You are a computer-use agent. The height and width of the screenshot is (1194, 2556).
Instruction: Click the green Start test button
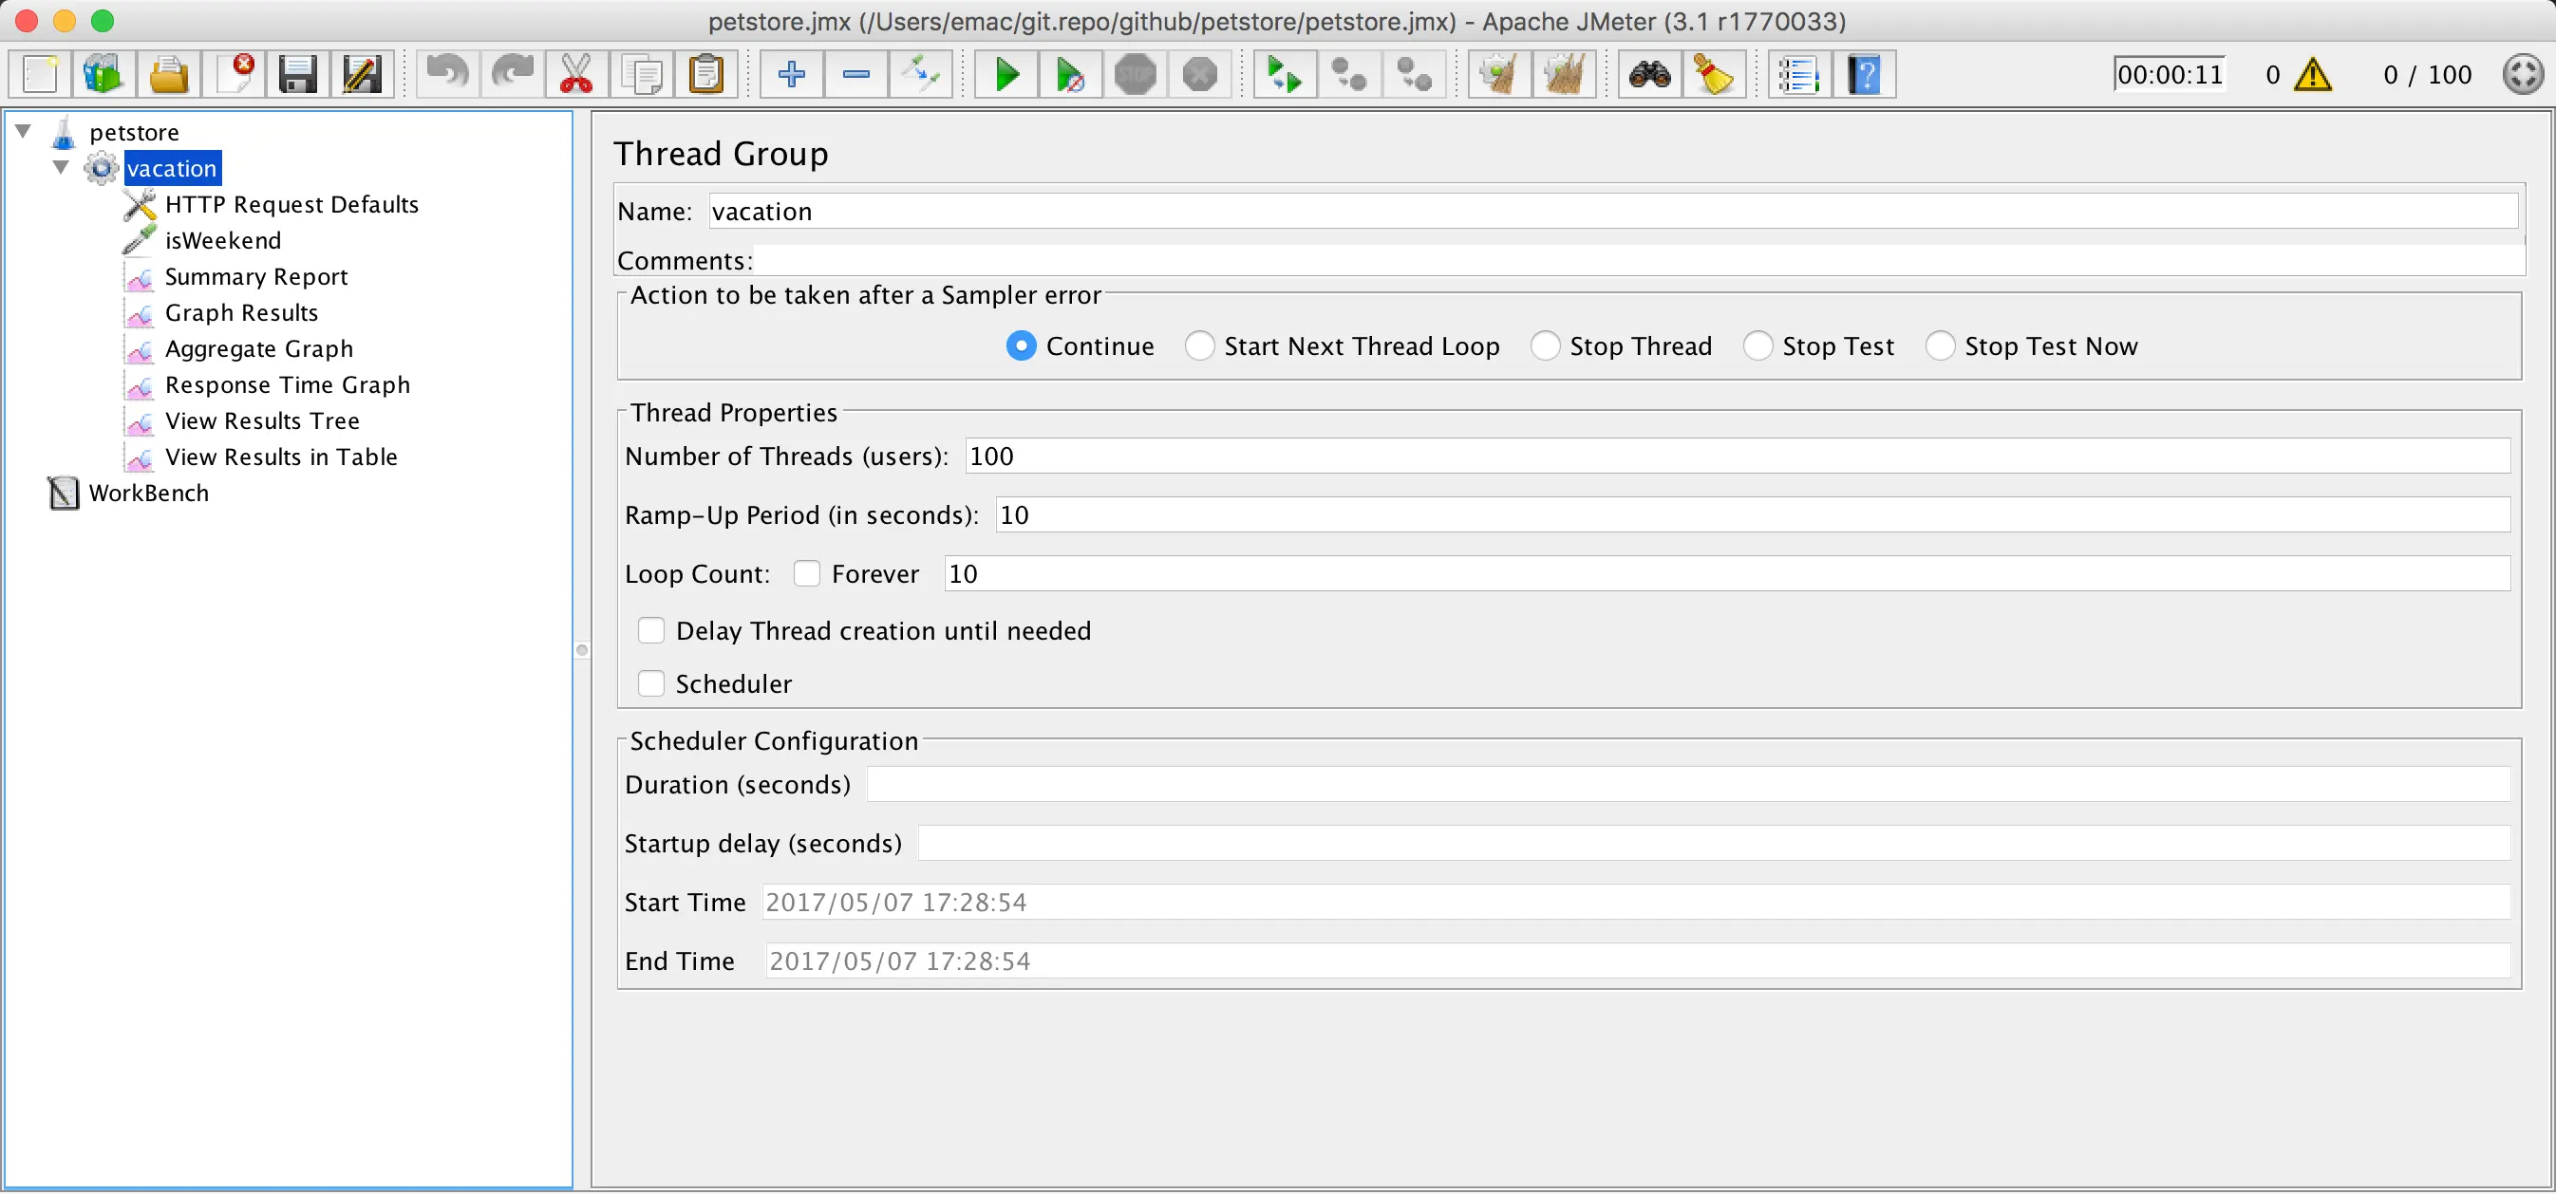1006,74
